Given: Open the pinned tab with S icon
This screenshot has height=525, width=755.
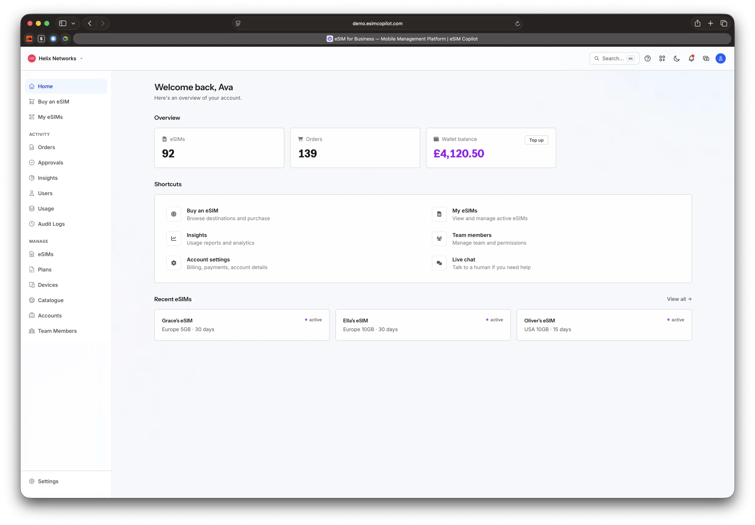Looking at the screenshot, I should point(41,39).
